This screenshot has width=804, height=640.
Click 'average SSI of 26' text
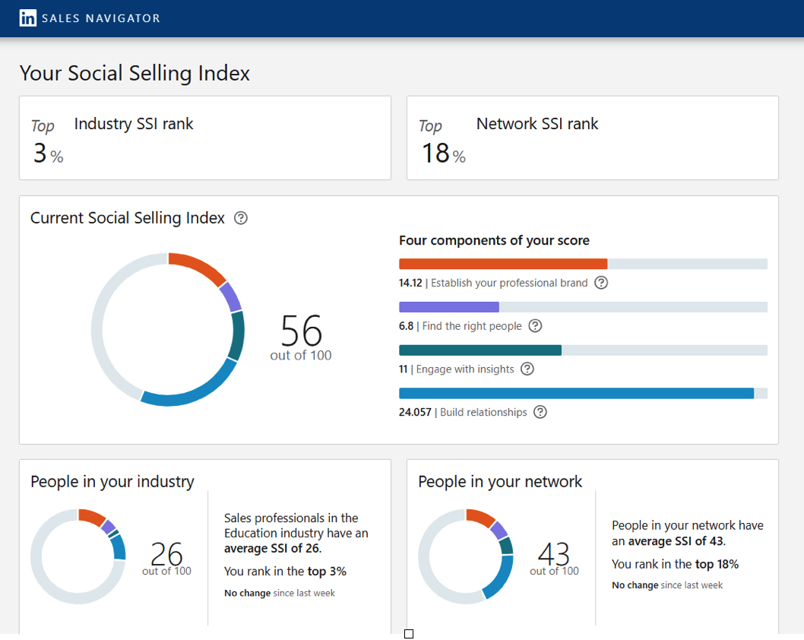pyautogui.click(x=271, y=548)
